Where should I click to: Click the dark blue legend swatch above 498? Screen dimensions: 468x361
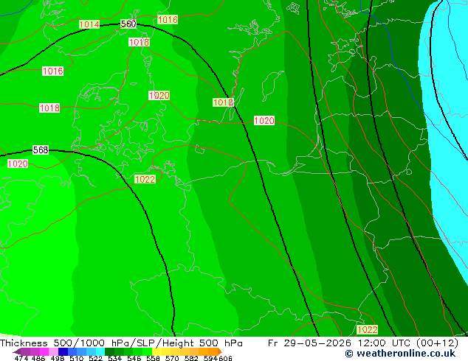point(63,351)
